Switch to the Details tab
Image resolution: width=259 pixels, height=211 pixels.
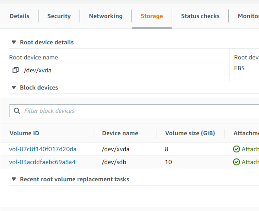[19, 16]
